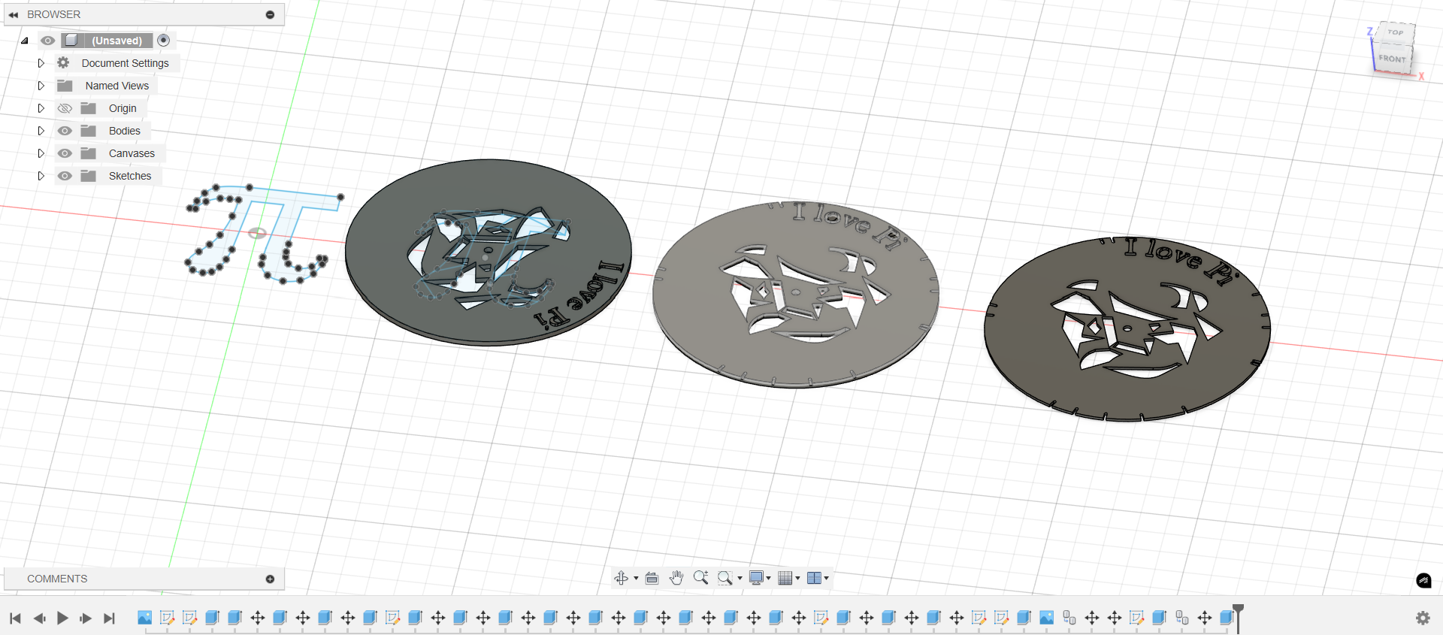Image resolution: width=1443 pixels, height=635 pixels.
Task: Open the Orbit tool dropdown arrow
Action: (636, 579)
